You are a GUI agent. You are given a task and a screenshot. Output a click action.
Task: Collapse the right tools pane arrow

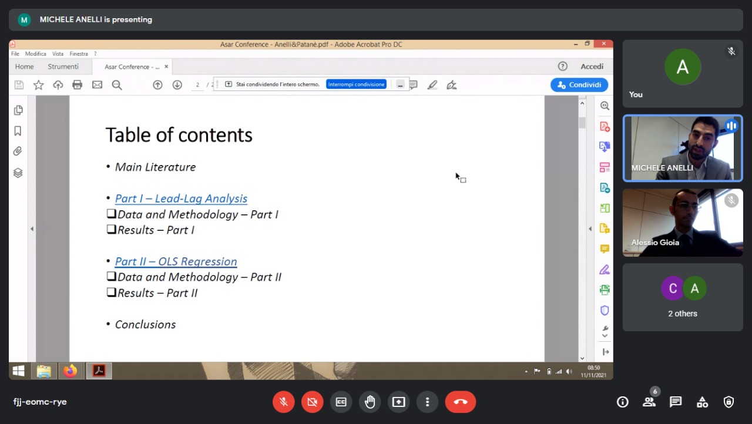pyautogui.click(x=590, y=229)
